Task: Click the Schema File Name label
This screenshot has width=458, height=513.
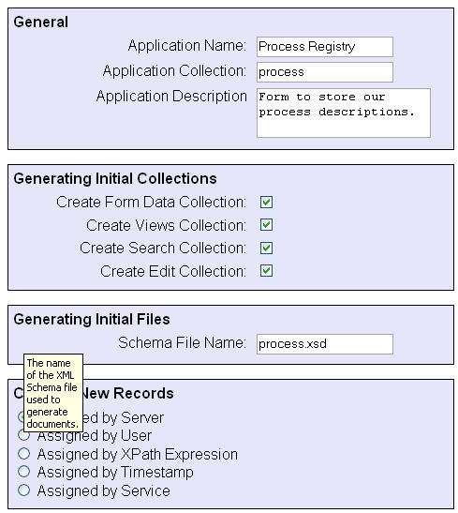Action: click(x=182, y=342)
